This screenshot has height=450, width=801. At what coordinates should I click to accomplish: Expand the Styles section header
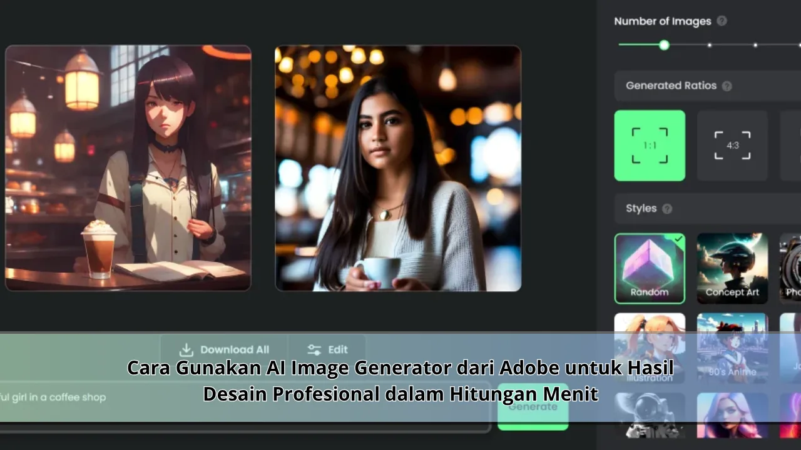point(641,209)
